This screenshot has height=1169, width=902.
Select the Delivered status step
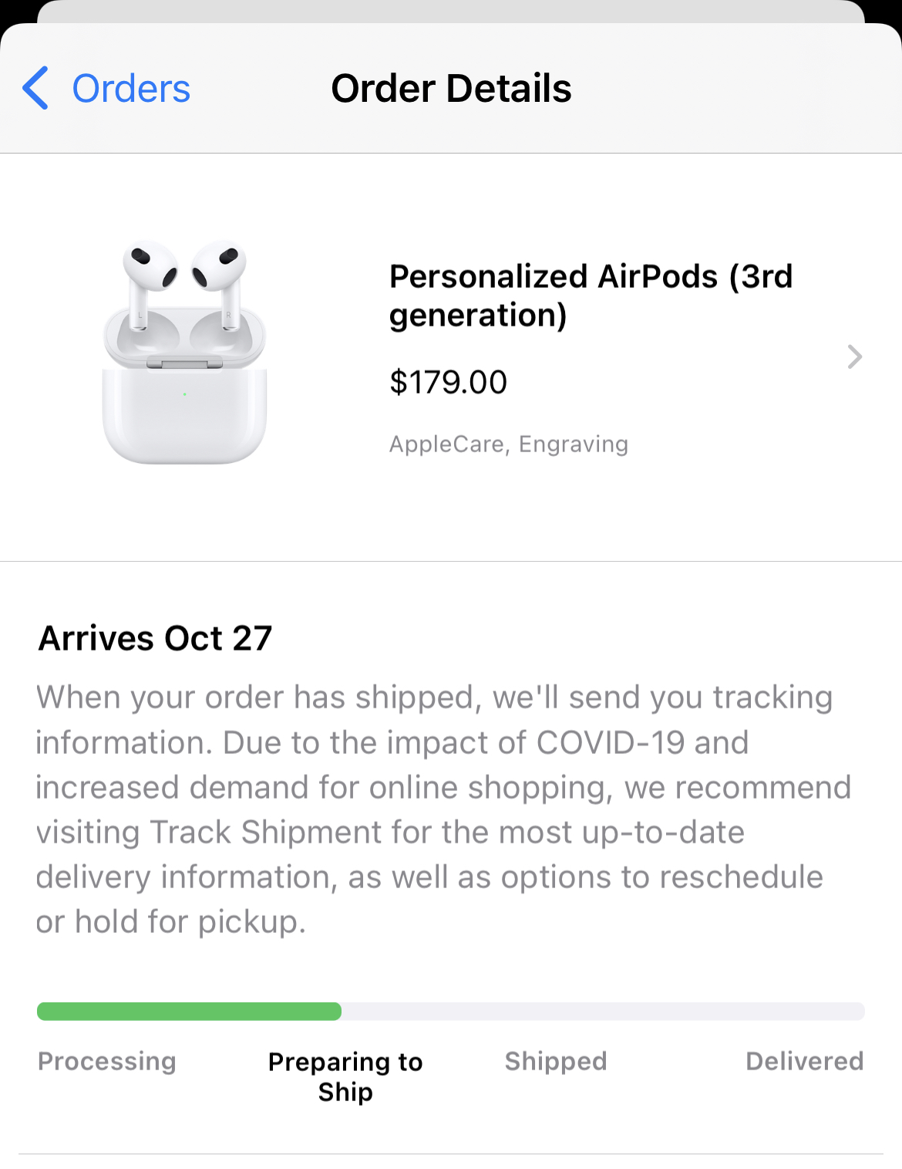tap(804, 1061)
